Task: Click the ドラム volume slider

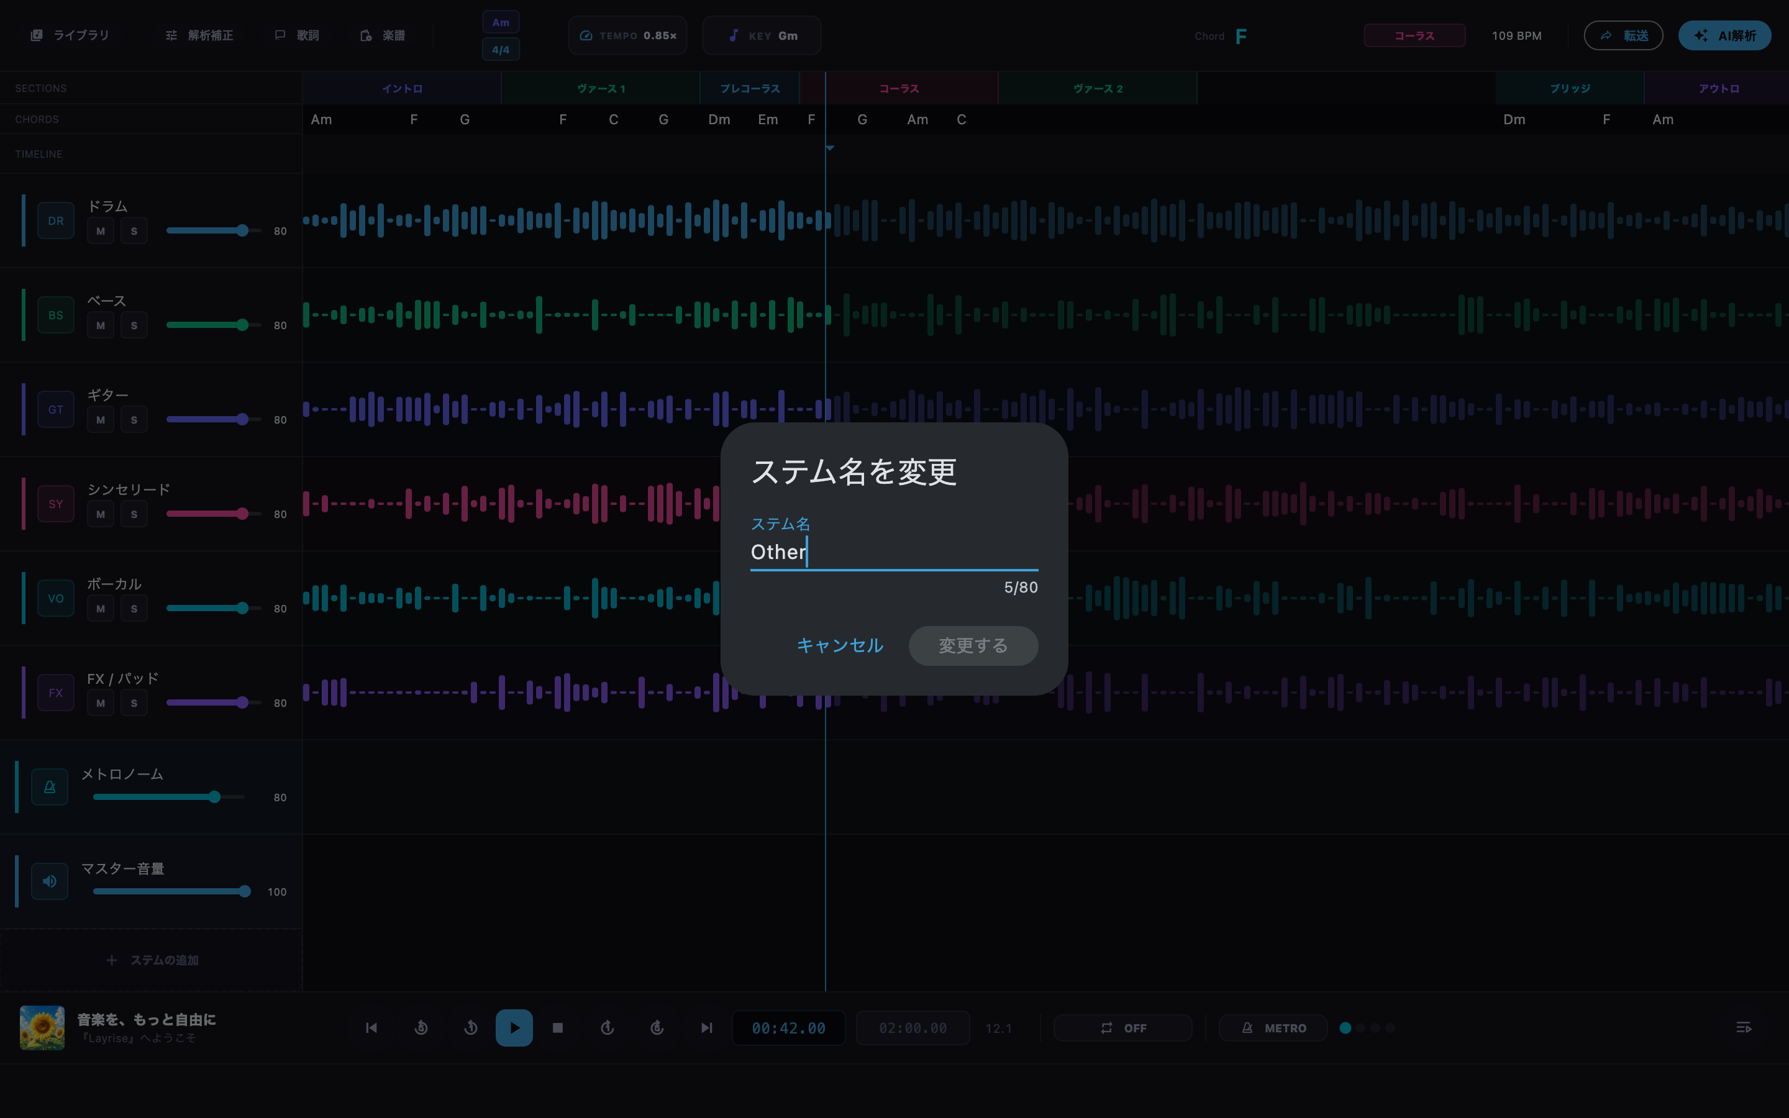Action: click(x=214, y=230)
